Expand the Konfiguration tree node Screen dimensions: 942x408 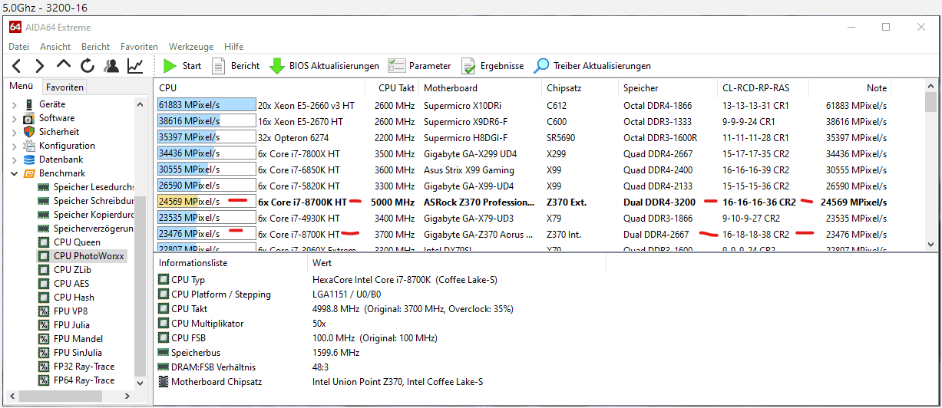14,146
